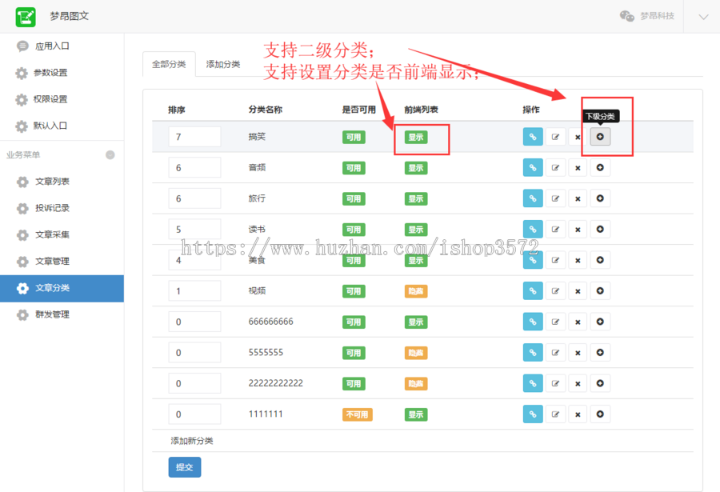Edit the 1111111 category with the pencil icon
Screen dimensions: 720x492
tap(555, 414)
